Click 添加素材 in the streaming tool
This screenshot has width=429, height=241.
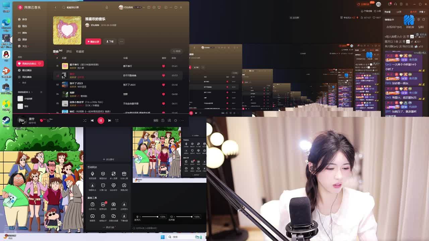click(109, 159)
